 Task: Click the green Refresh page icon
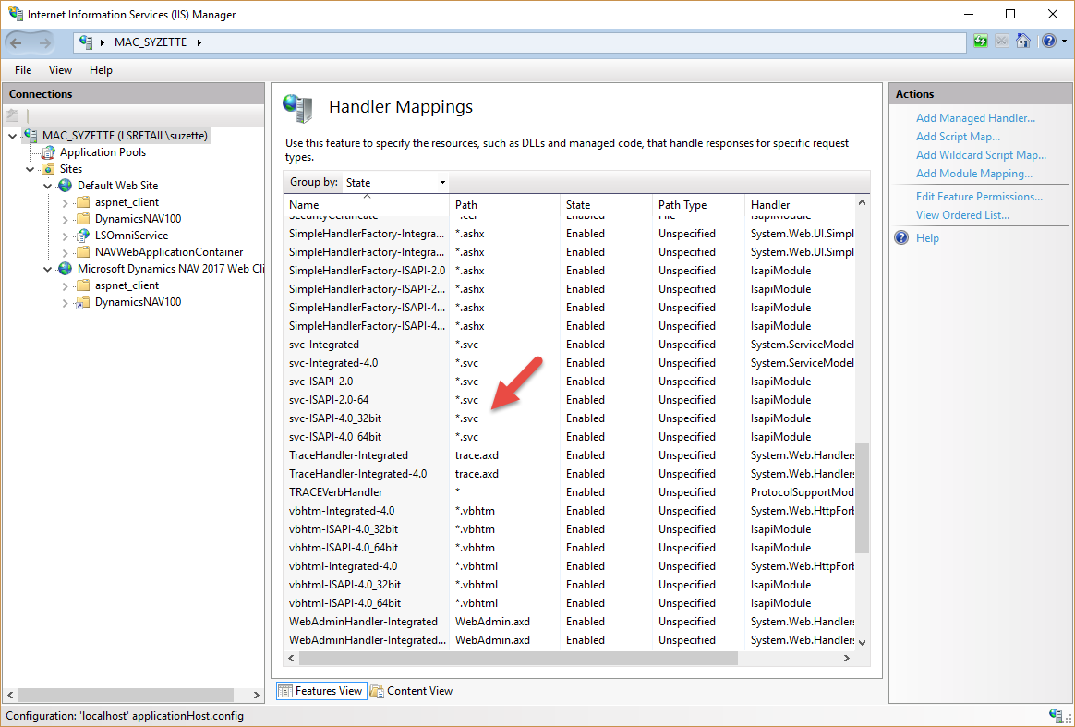[981, 42]
